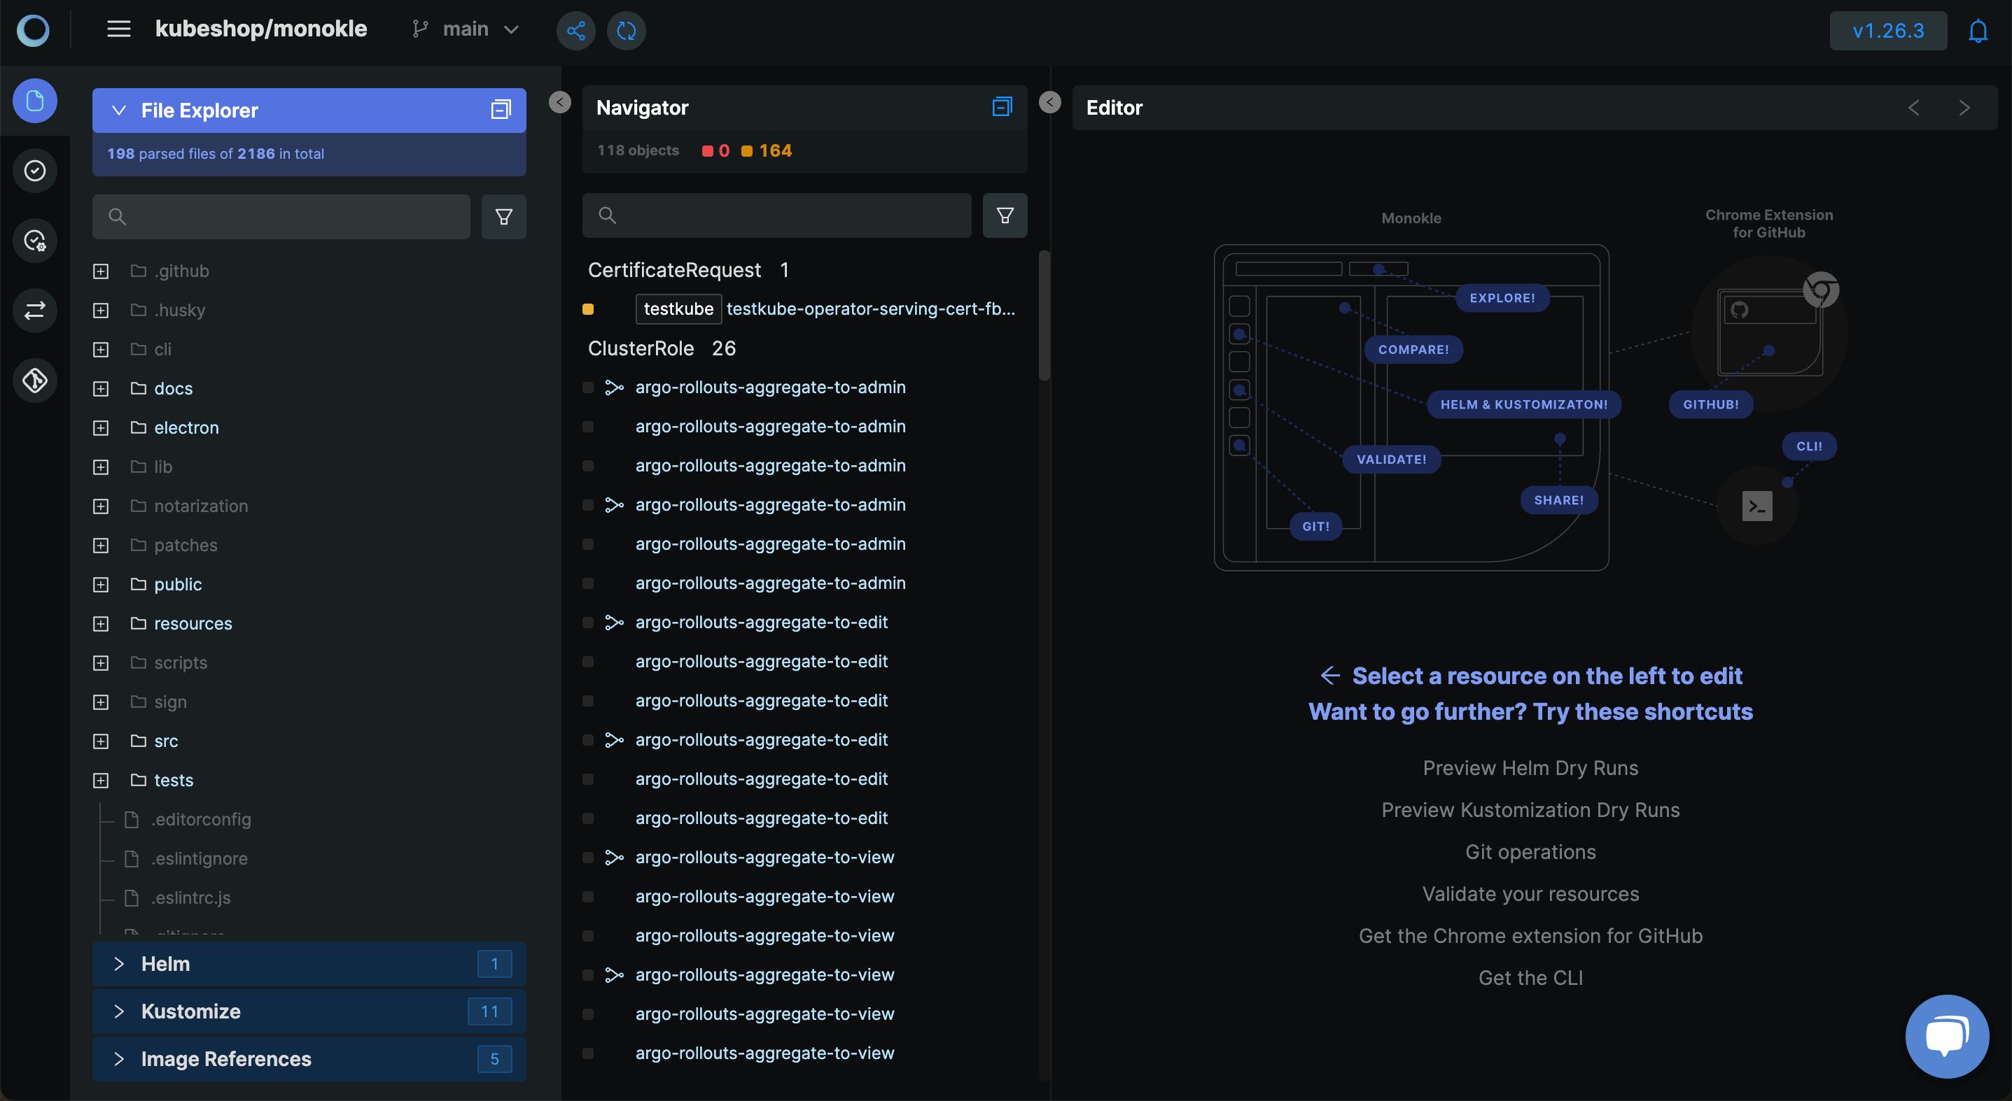
Task: Open Git operations shortcut
Action: (x=1530, y=852)
